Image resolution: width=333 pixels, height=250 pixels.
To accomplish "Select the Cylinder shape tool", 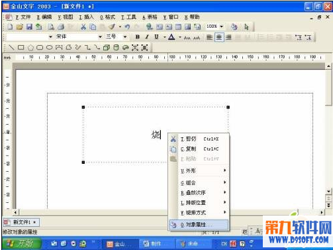I will (116, 47).
